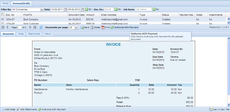This screenshot has width=230, height=112.
Task: Click Add Notes in bottom bar
Action: (8, 110)
